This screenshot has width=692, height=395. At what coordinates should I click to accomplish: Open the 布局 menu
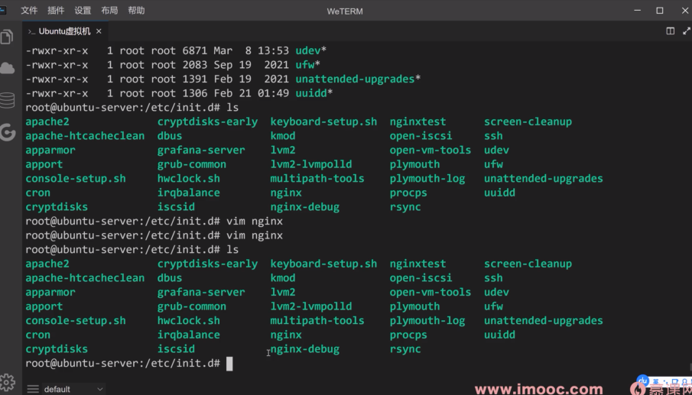point(109,11)
